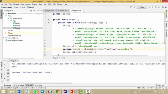Run Regex3 with the toolbar play button
Screen dimensions: 168x94
pos(149,7)
